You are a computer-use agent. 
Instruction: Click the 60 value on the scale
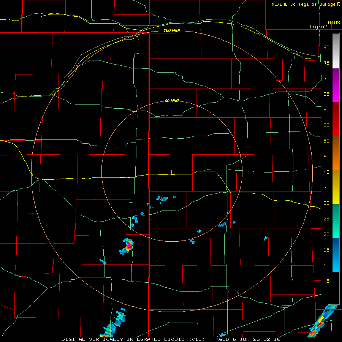tap(326, 110)
